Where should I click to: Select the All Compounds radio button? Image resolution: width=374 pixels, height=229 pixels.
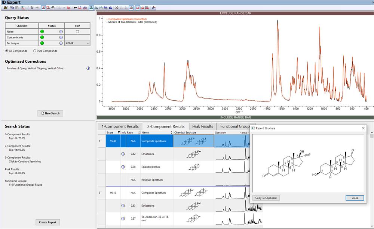(7, 51)
